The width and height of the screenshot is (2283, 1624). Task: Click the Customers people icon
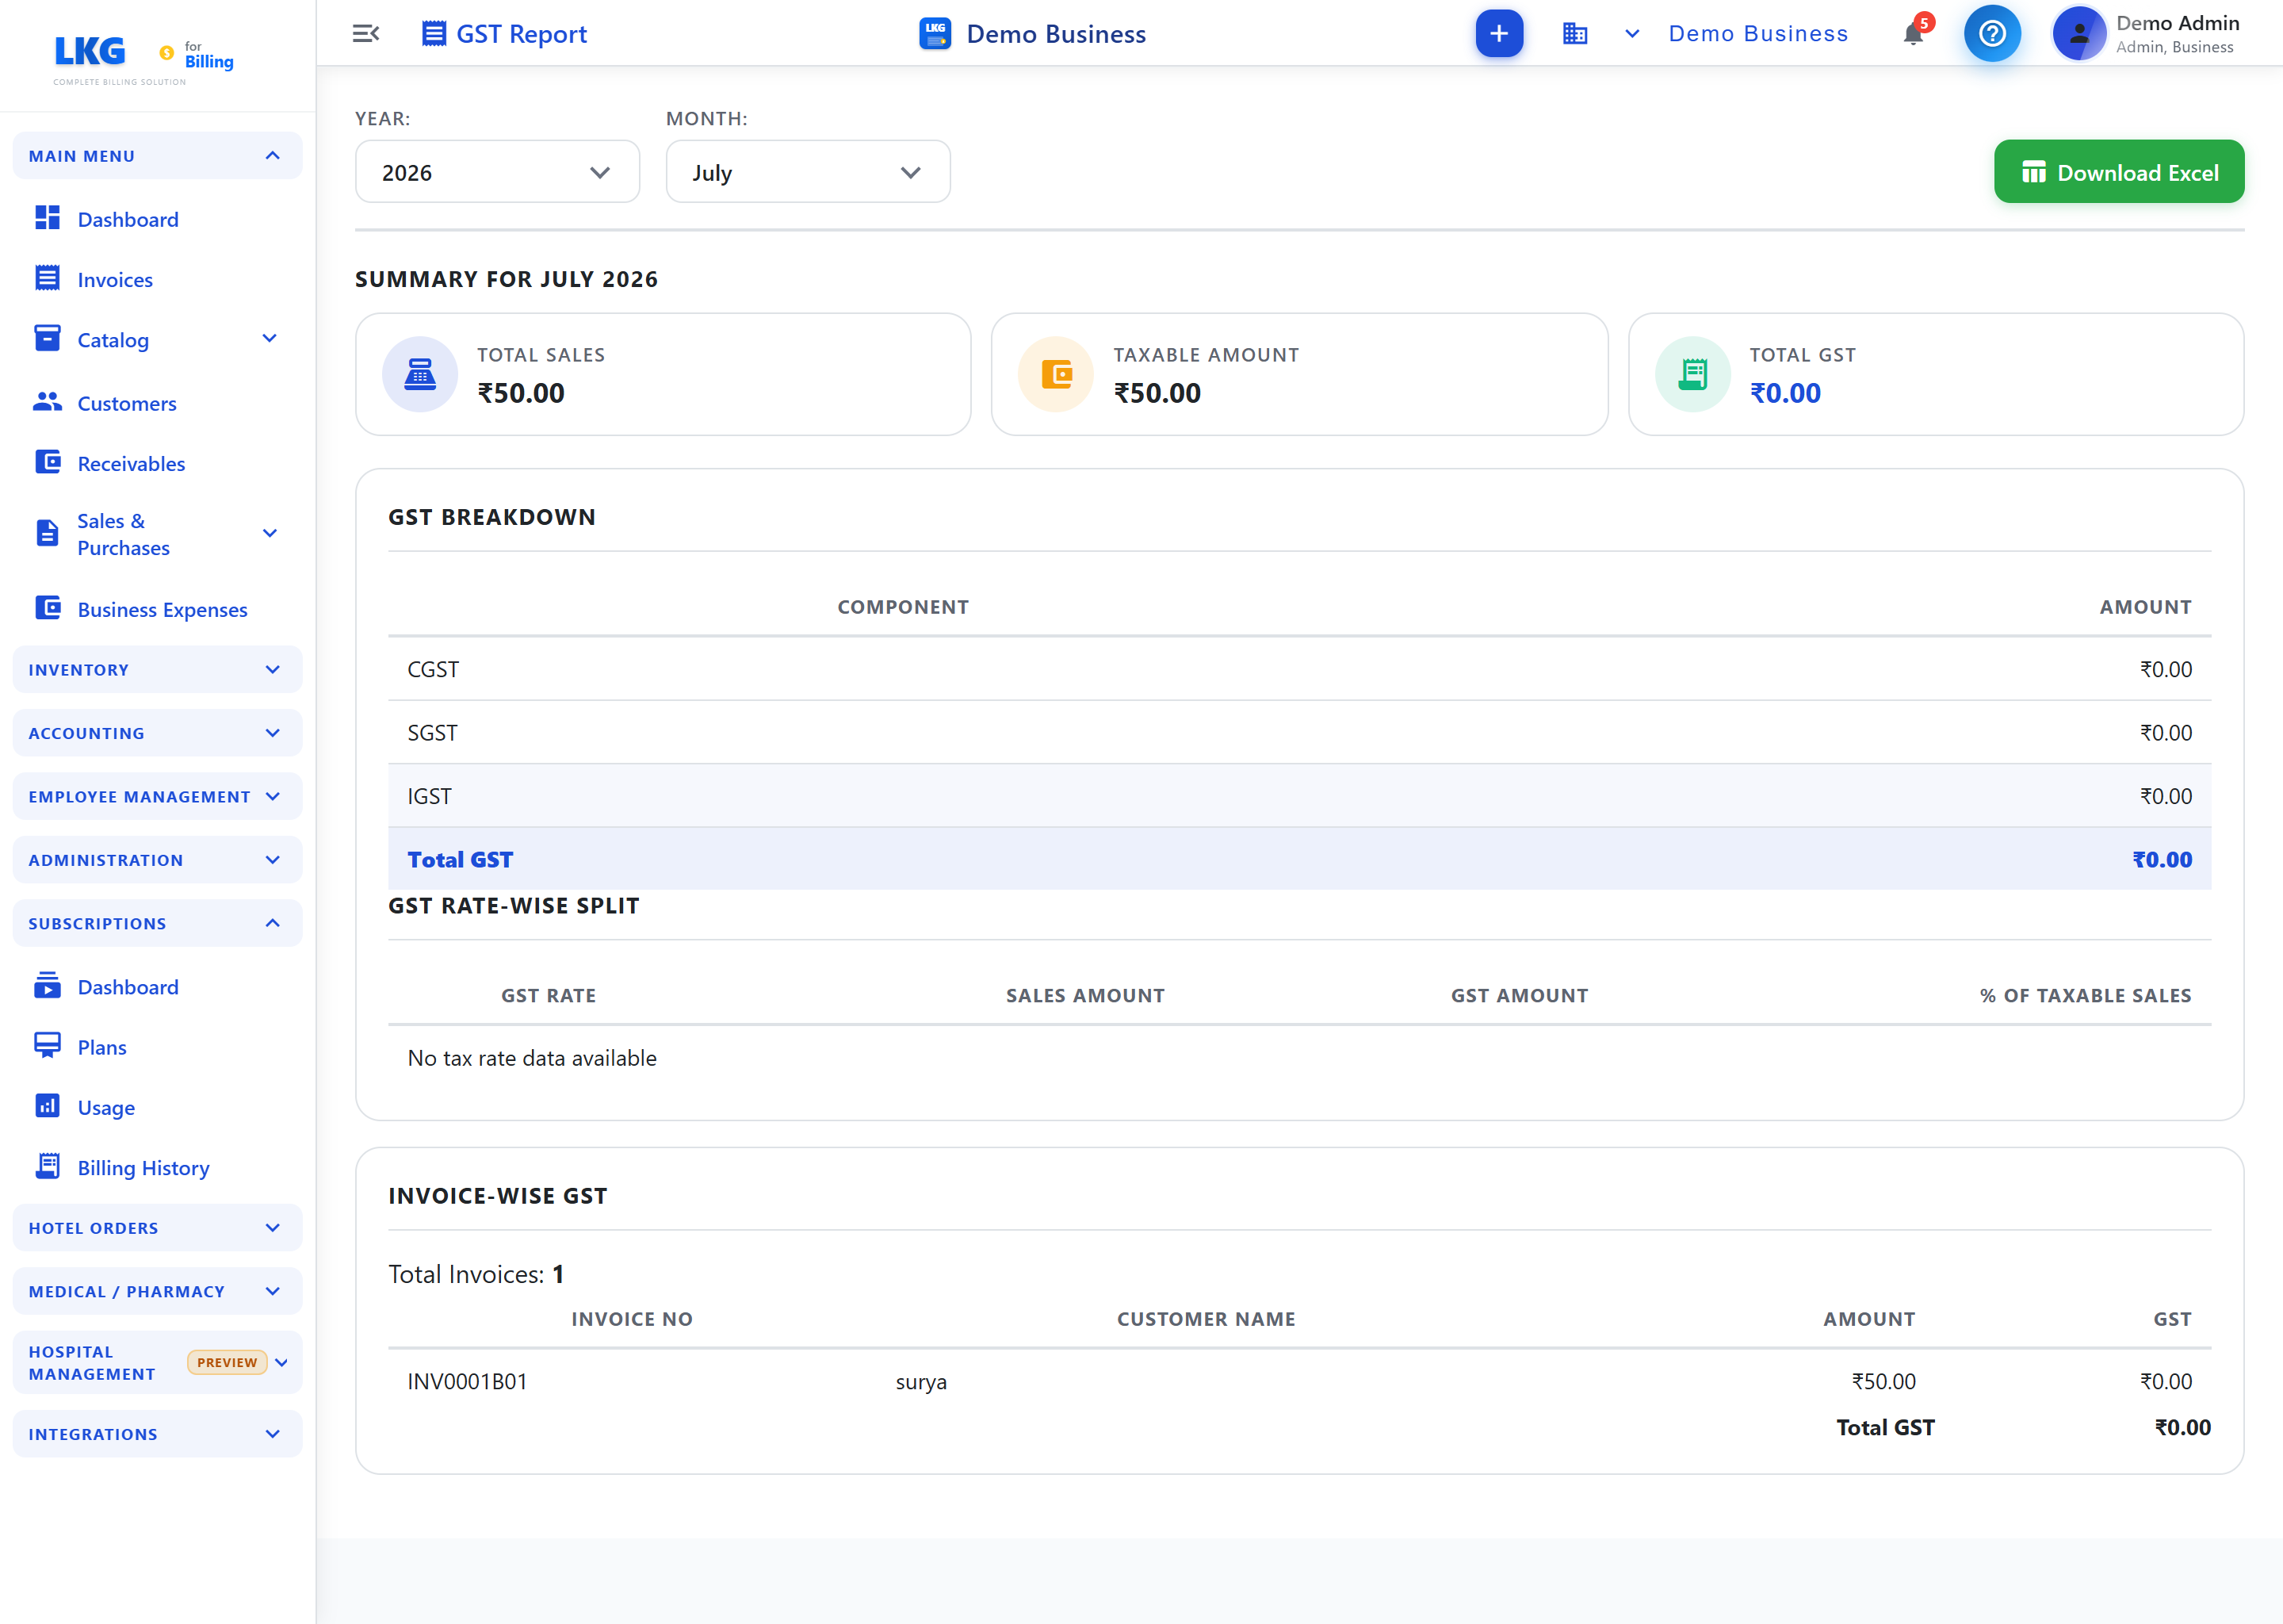point(47,402)
